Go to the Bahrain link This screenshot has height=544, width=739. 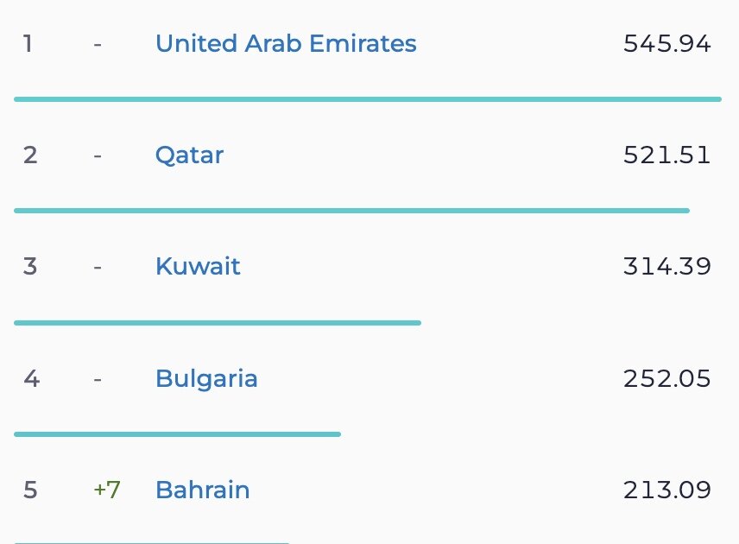[202, 490]
